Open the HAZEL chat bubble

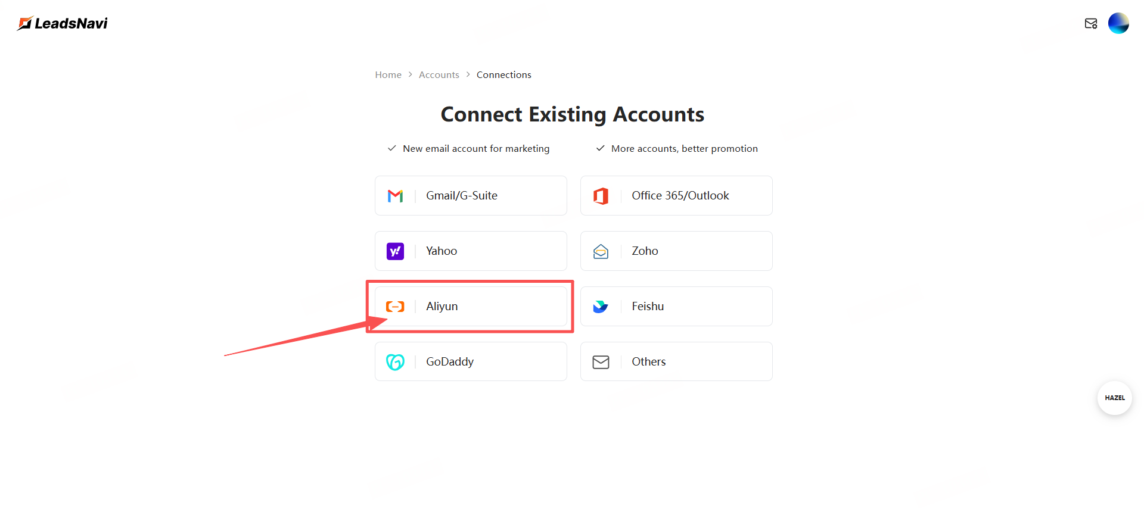(1114, 398)
